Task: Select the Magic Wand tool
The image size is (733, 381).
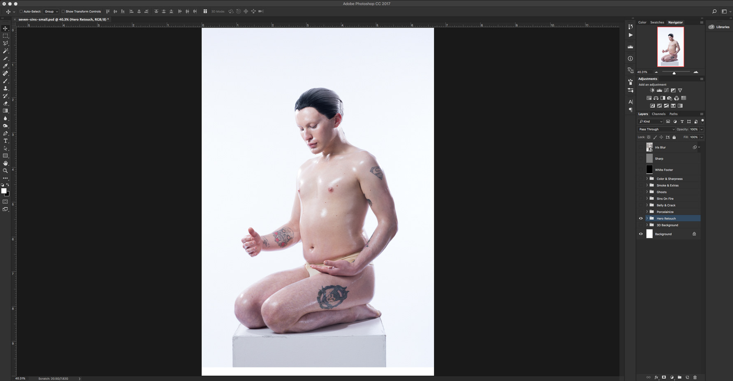Action: [x=5, y=51]
